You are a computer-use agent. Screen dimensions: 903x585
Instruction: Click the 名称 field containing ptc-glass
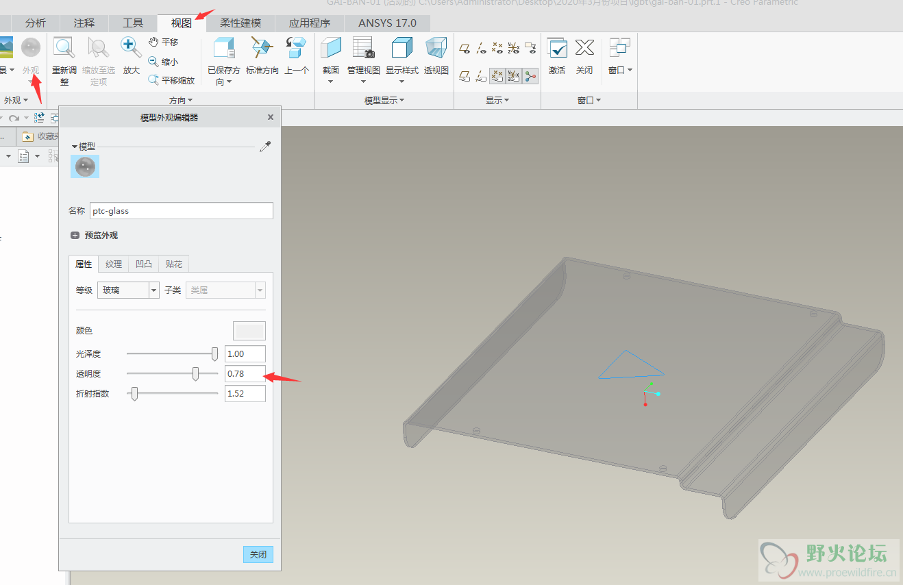182,211
